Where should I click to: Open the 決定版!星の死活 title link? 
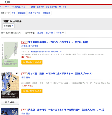point(66,110)
